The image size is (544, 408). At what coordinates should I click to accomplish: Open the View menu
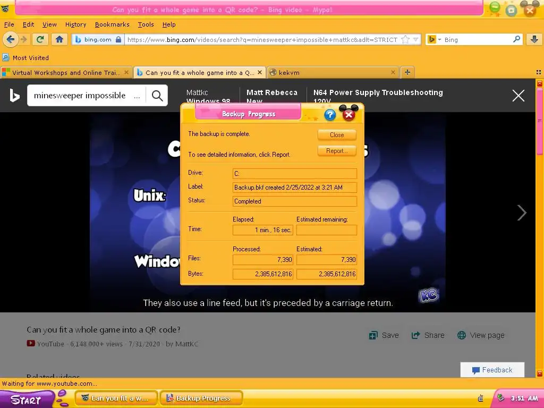pyautogui.click(x=49, y=24)
